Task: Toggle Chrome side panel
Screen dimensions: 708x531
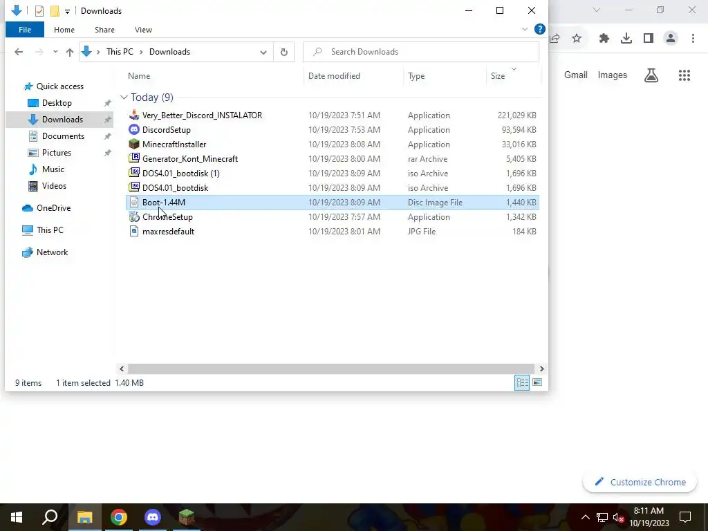Action: 649,39
